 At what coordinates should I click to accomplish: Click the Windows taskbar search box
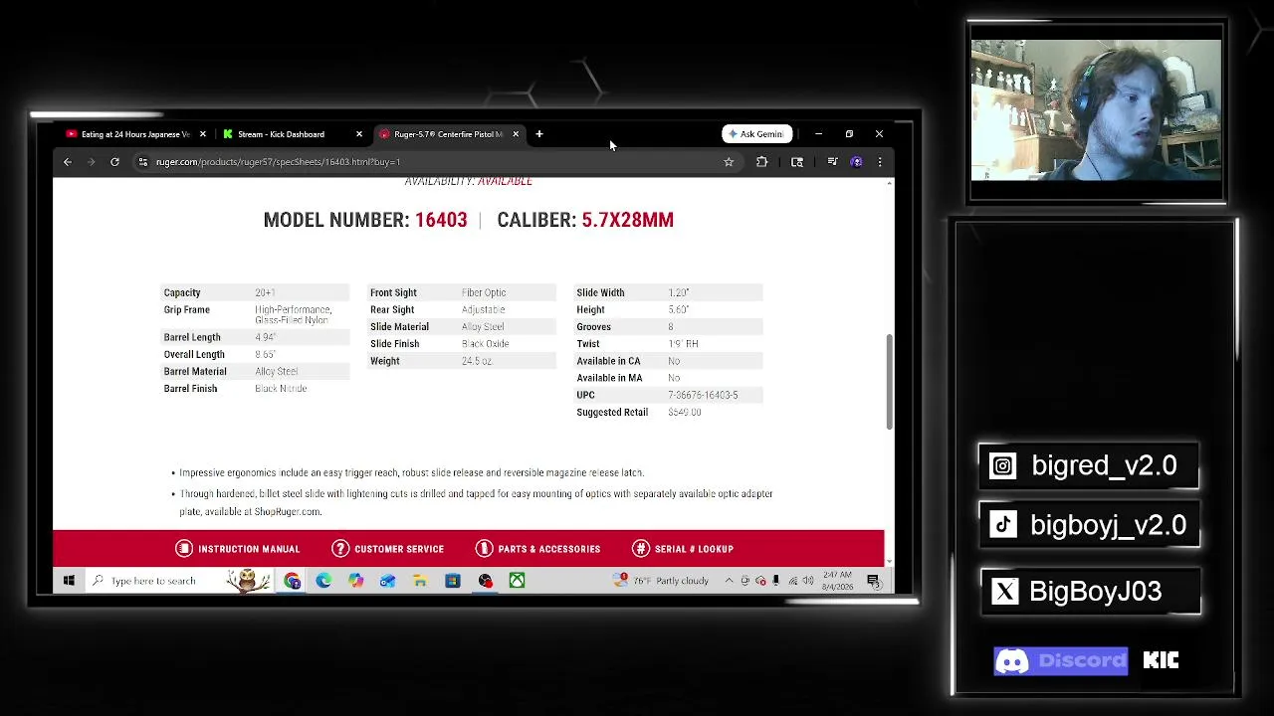(179, 581)
